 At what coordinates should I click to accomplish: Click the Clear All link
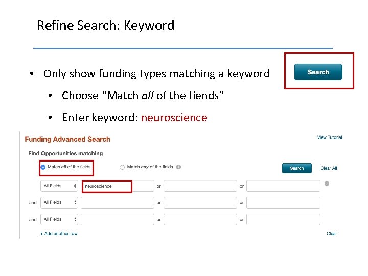[329, 168]
